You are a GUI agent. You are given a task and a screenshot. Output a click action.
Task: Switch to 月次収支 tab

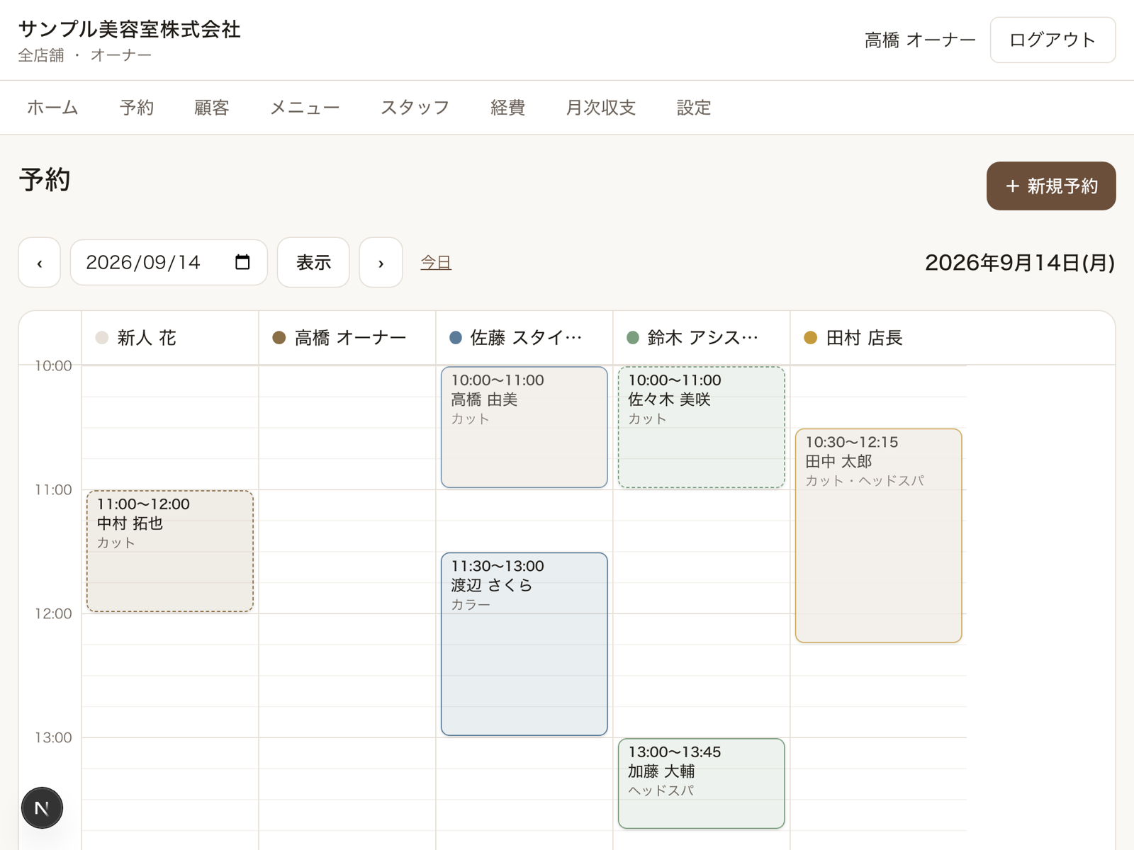point(601,108)
